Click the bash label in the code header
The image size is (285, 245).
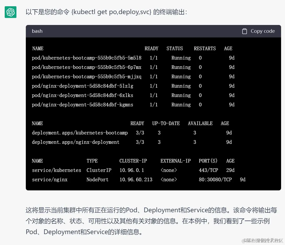click(37, 31)
